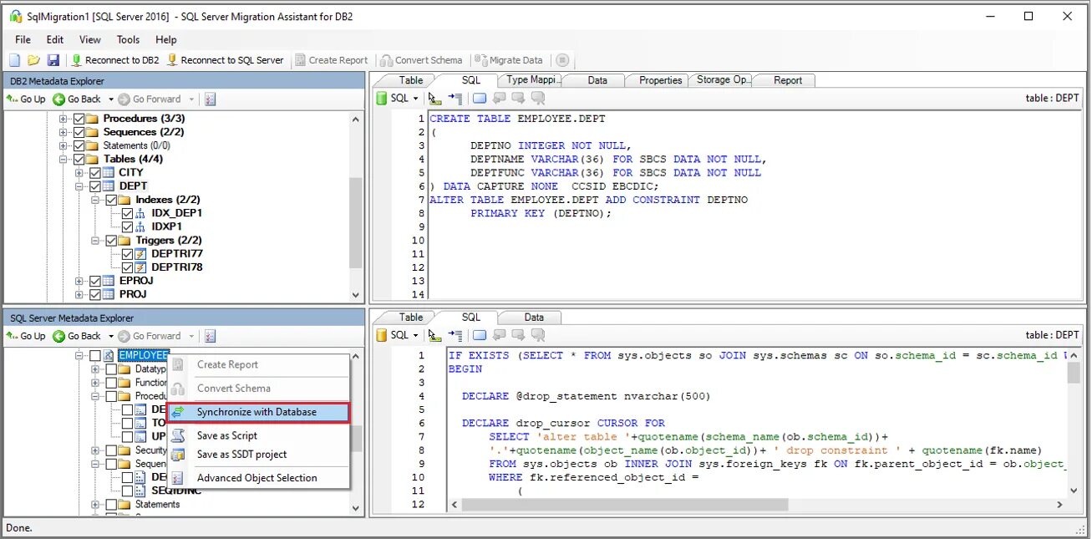Screen dimensions: 1092x539
Task: Click blue rectangle icon in lower SQL toolbar
Action: (480, 335)
